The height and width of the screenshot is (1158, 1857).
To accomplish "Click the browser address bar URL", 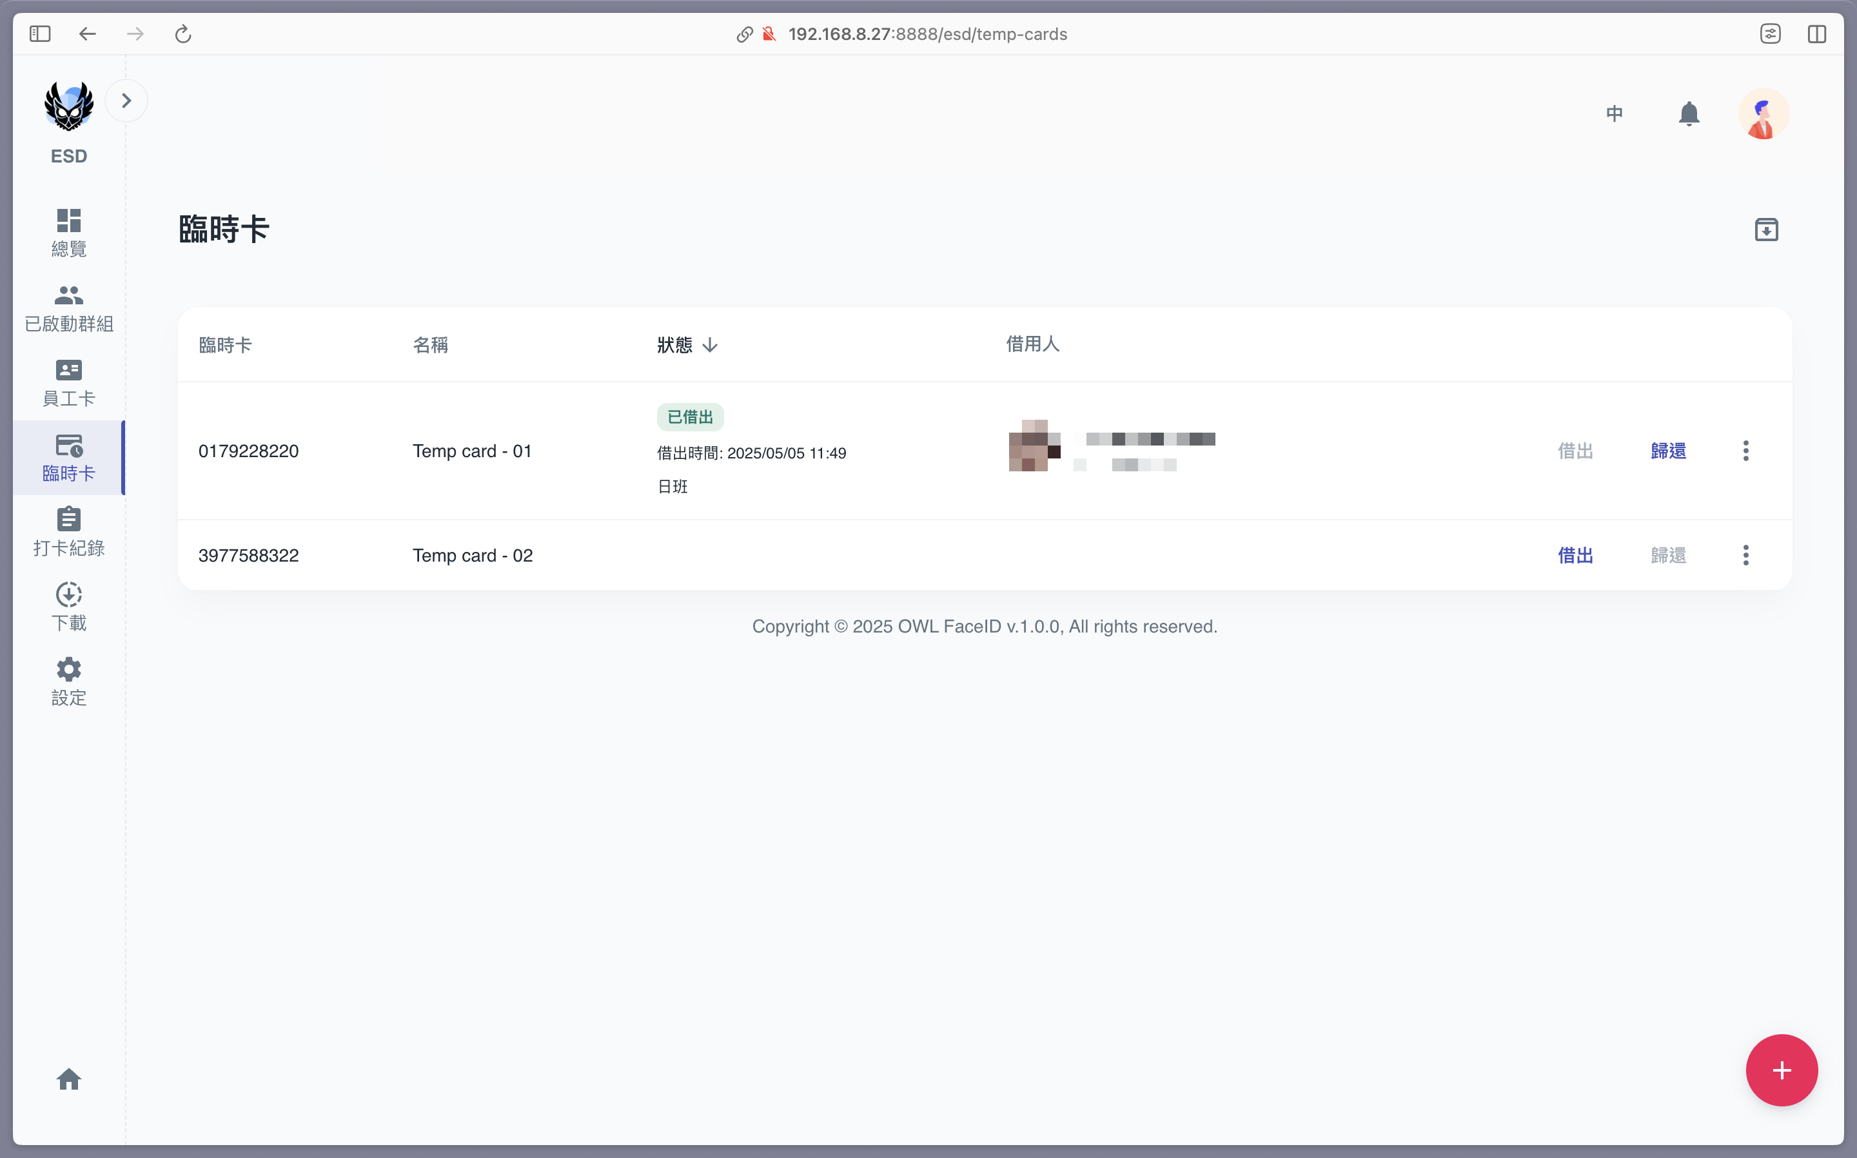I will (x=927, y=34).
